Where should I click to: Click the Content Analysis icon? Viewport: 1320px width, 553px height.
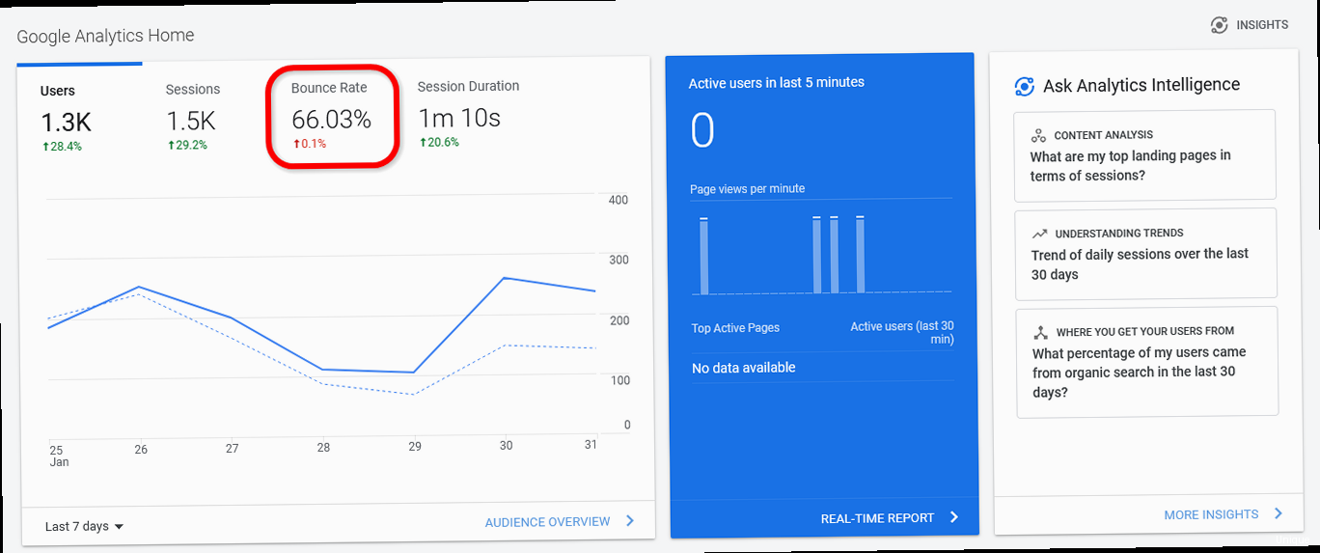click(1038, 136)
